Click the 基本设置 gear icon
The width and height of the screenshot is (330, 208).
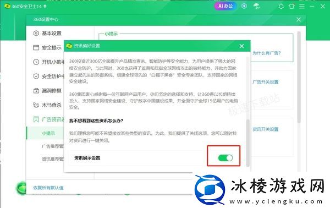36,33
